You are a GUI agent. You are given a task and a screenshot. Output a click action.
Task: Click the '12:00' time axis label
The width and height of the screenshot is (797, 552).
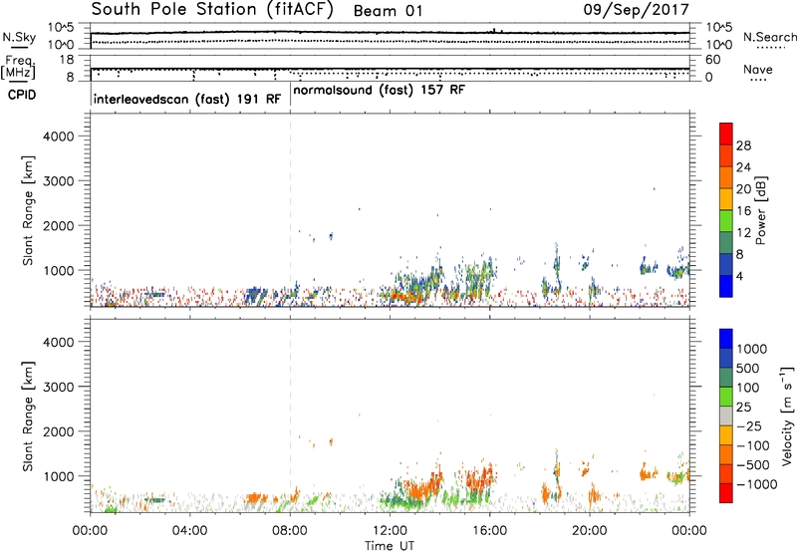point(390,531)
